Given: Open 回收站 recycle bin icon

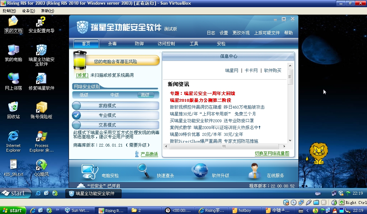Looking at the screenshot, I should click(13, 110).
